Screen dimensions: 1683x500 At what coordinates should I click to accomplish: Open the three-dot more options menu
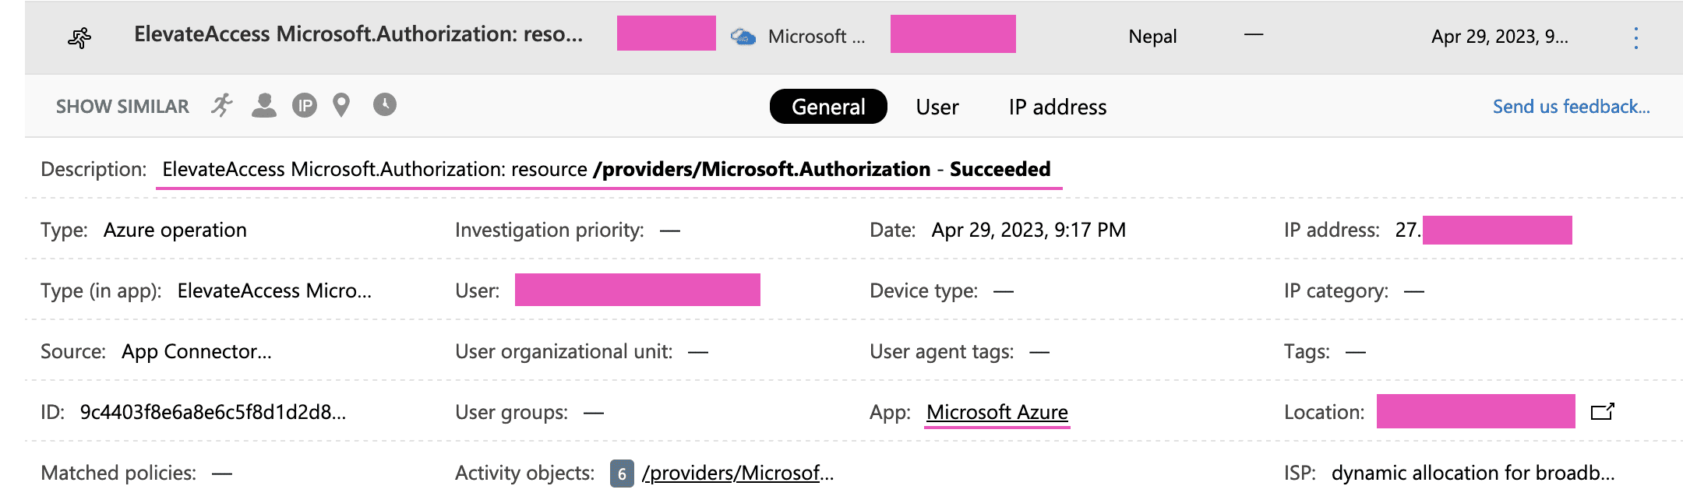(x=1635, y=37)
